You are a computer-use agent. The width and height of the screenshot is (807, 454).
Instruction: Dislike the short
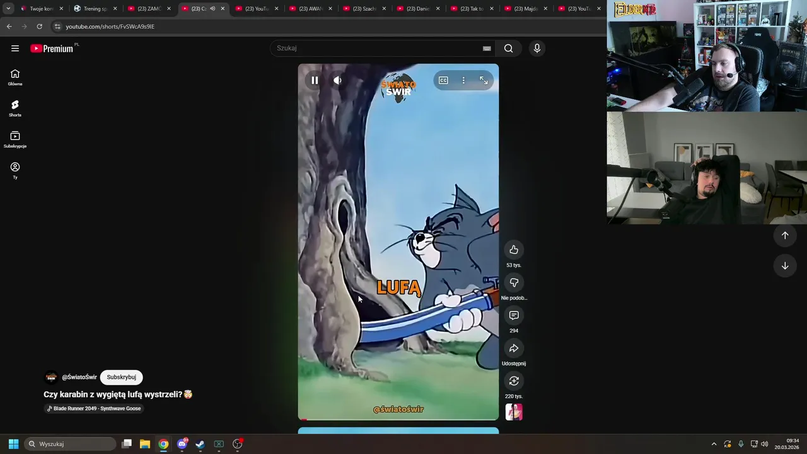(x=514, y=282)
